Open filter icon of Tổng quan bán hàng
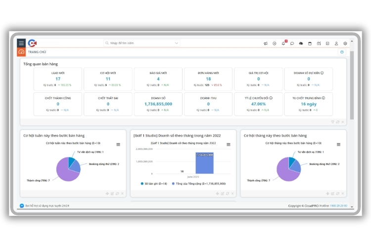 click(x=332, y=122)
